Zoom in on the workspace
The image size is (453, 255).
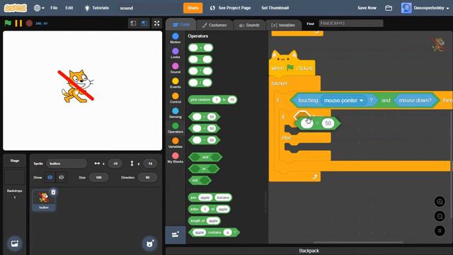[x=440, y=201]
